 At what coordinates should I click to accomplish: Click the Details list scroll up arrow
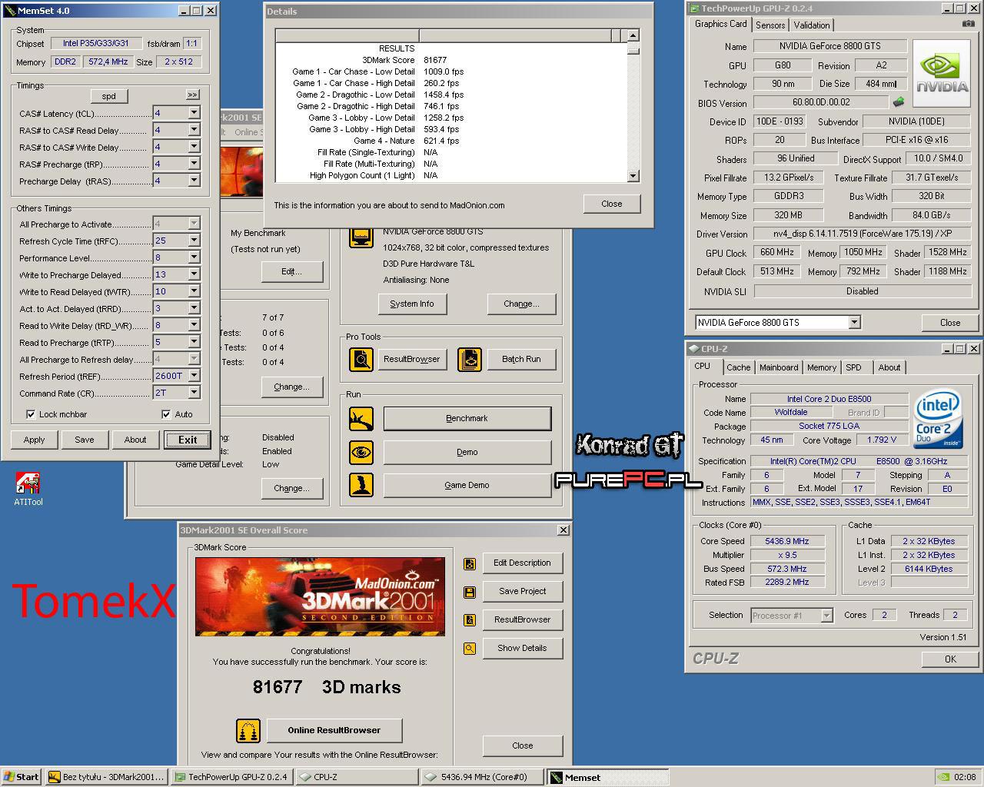[x=633, y=35]
